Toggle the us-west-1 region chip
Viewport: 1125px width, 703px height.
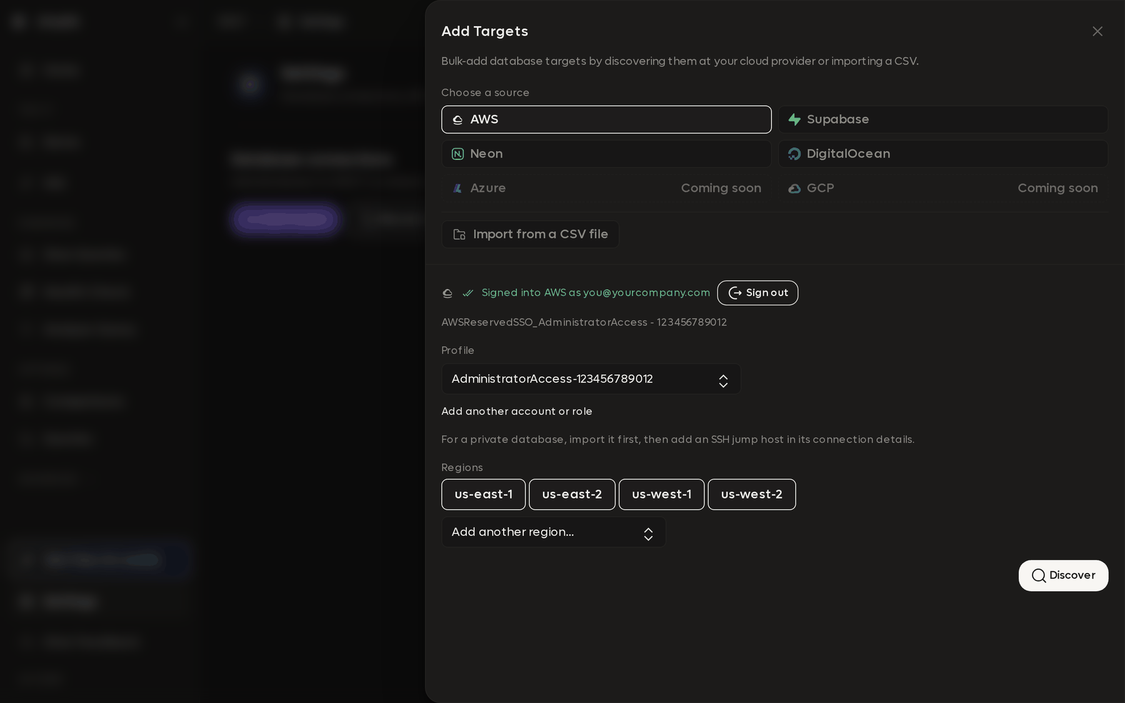(661, 494)
